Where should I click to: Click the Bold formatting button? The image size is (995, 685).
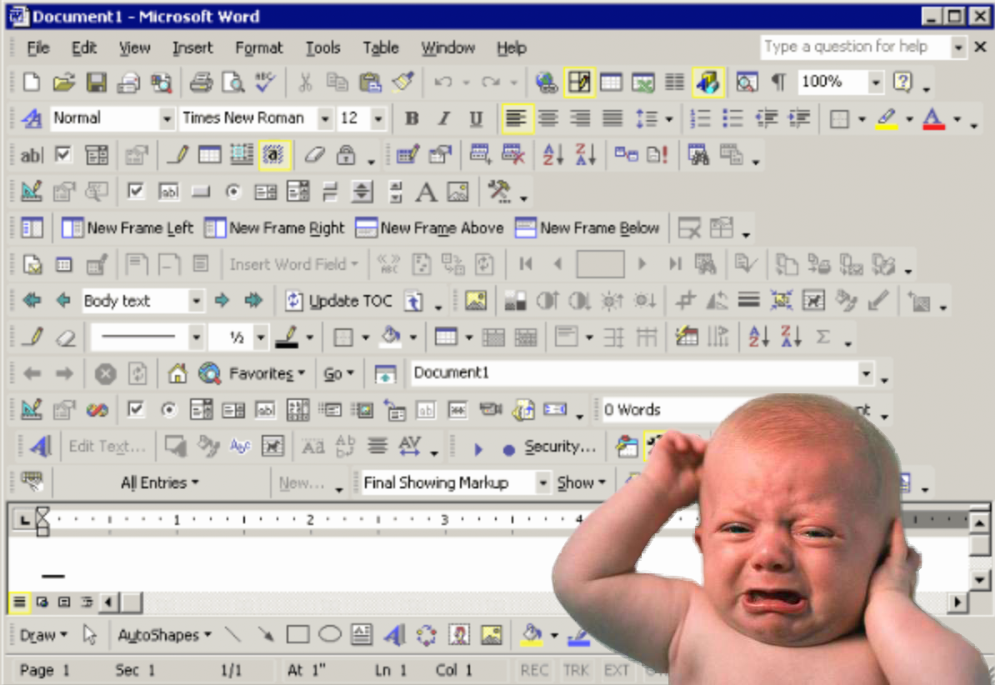tap(411, 119)
